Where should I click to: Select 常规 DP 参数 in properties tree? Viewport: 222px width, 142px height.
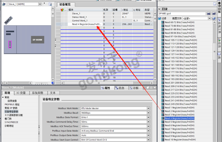(11, 108)
